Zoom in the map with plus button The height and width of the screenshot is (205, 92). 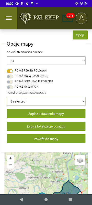[11, 158]
